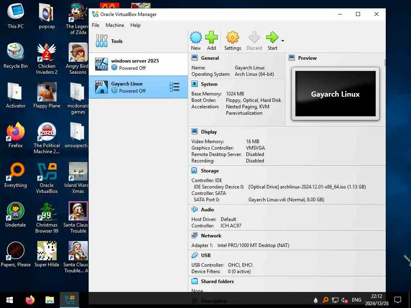Open the Firefox desktop shortcut
The height and width of the screenshot is (308, 411).
pyautogui.click(x=16, y=135)
